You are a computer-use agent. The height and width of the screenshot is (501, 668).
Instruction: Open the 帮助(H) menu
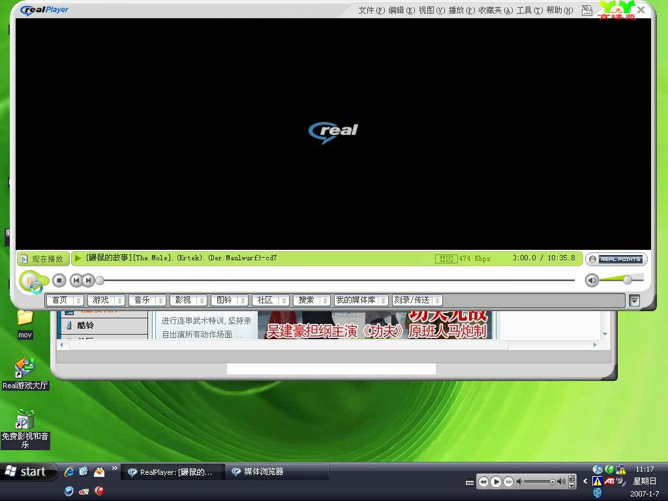click(559, 10)
